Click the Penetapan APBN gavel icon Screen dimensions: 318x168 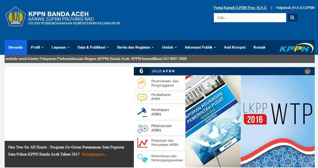(142, 112)
